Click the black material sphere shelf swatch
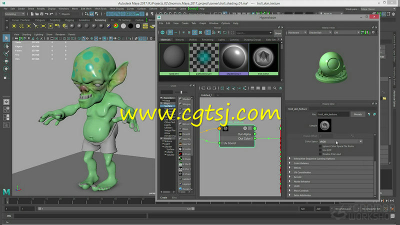Image resolution: width=400 pixels, height=225 pixels. (x=130, y=26)
